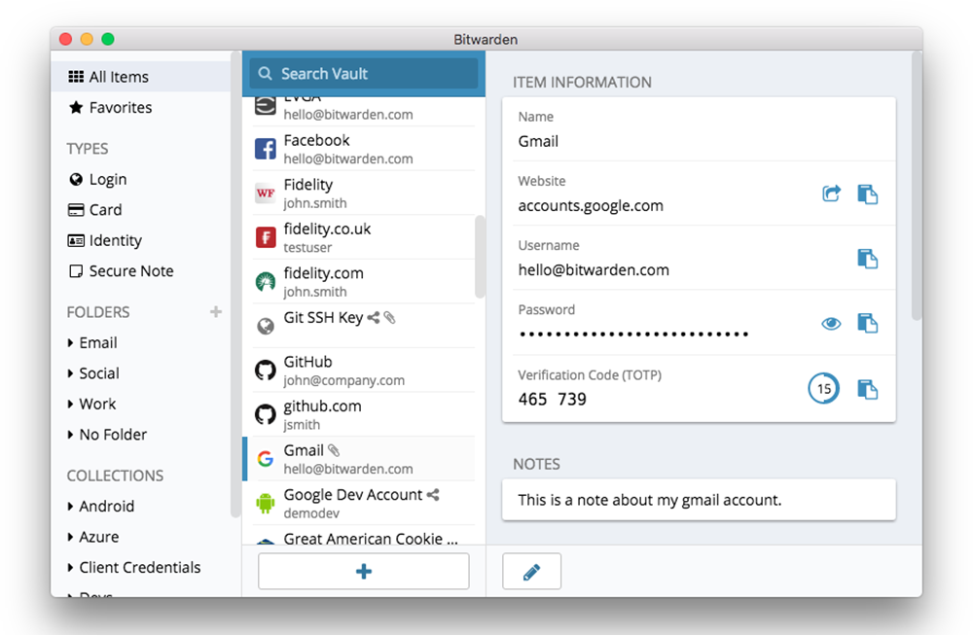The width and height of the screenshot is (973, 636).
Task: Click the github.com octocat icon
Action: click(x=266, y=414)
